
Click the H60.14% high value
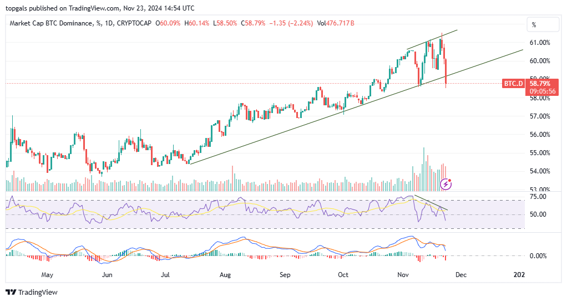[196, 23]
